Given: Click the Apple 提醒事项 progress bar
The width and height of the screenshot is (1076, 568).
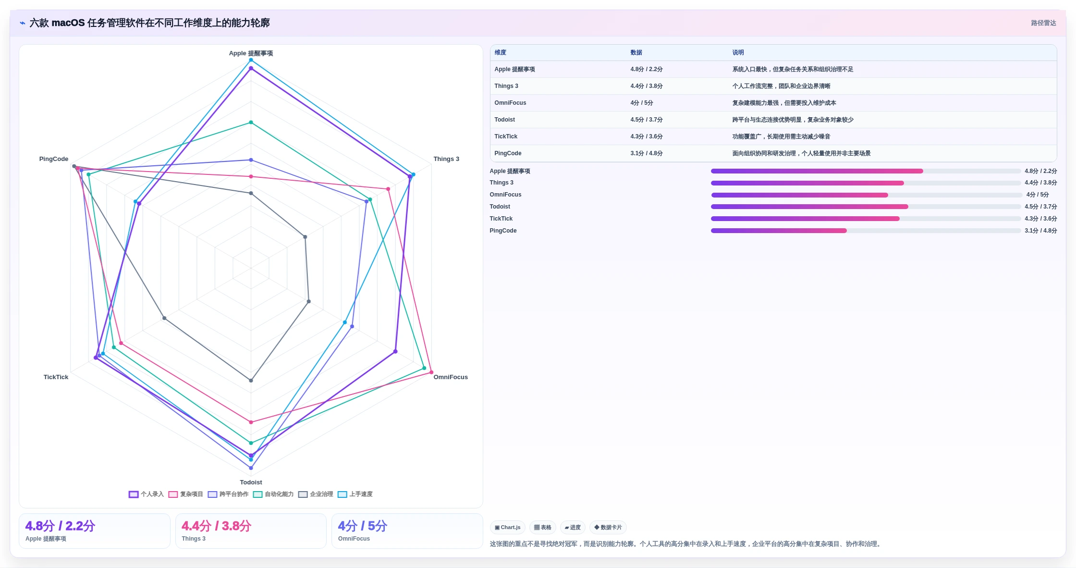Looking at the screenshot, I should (866, 171).
